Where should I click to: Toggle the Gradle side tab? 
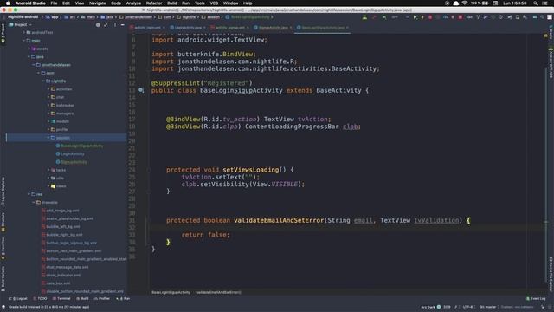point(551,33)
